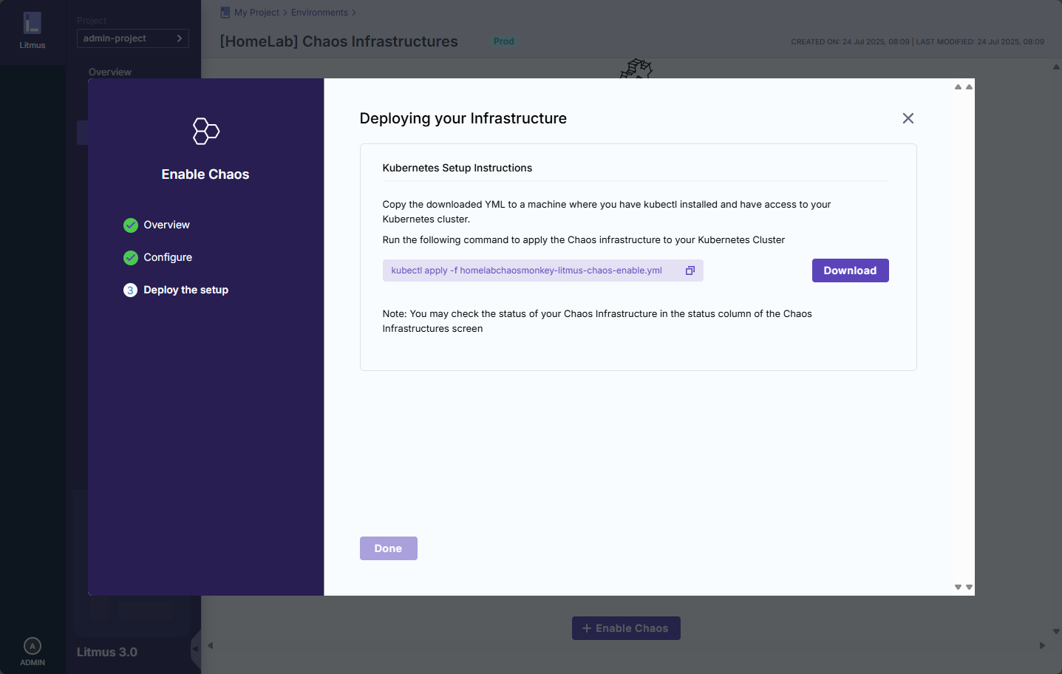1062x674 pixels.
Task: Click the green checkmark beside Configure
Action: point(131,258)
